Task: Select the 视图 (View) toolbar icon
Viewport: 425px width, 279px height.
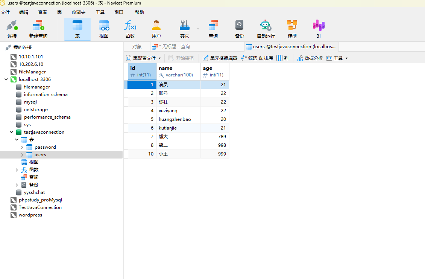Action: click(104, 29)
